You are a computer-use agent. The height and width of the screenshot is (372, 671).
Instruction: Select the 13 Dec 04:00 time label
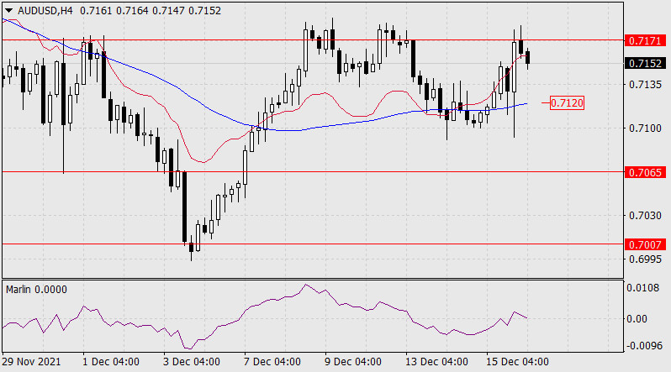[436, 362]
